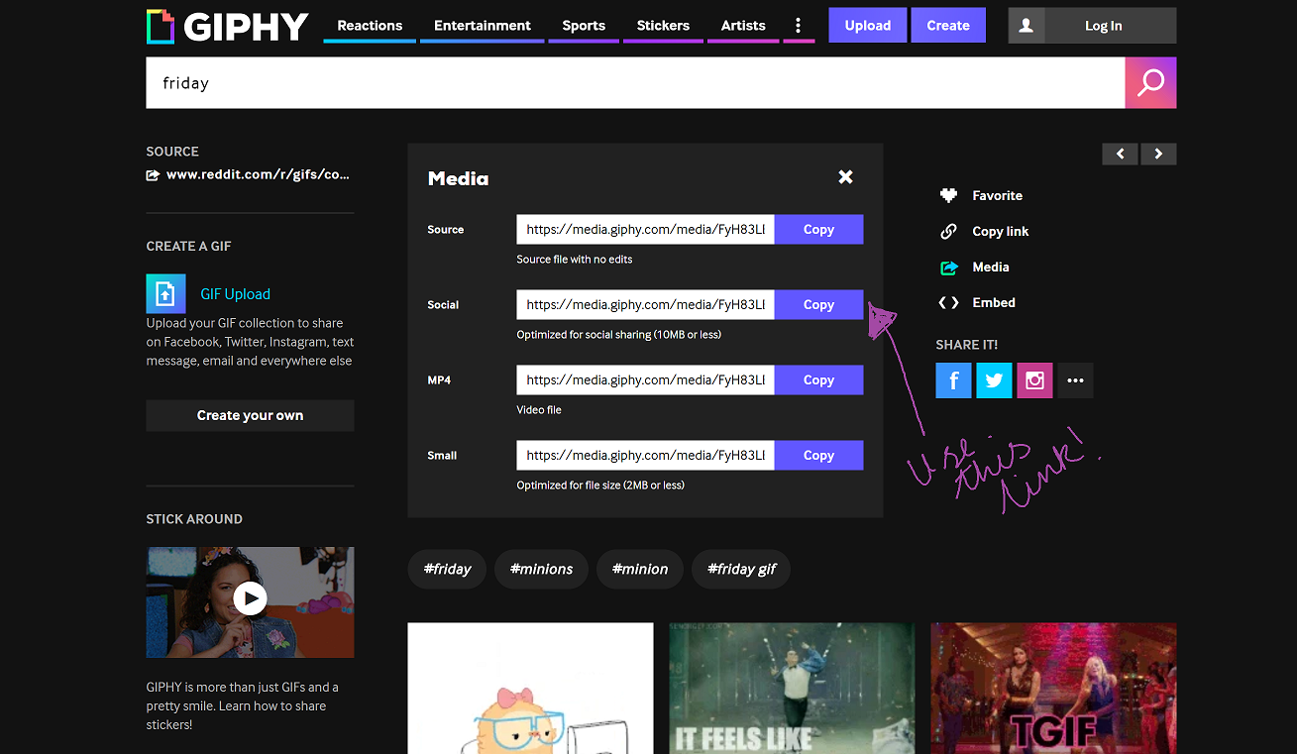Click the next GIF arrow
Image resolution: width=1297 pixels, height=754 pixels.
coord(1157,154)
